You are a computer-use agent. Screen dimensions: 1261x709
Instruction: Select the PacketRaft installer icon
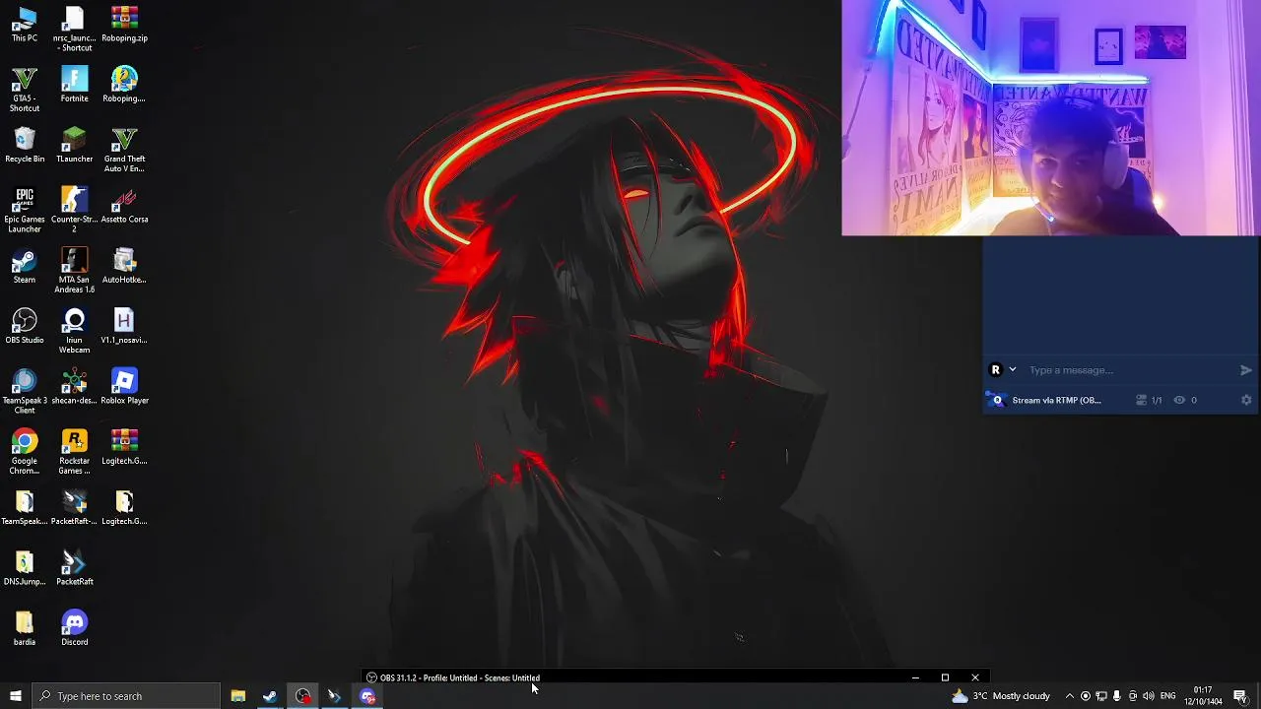pos(74,508)
